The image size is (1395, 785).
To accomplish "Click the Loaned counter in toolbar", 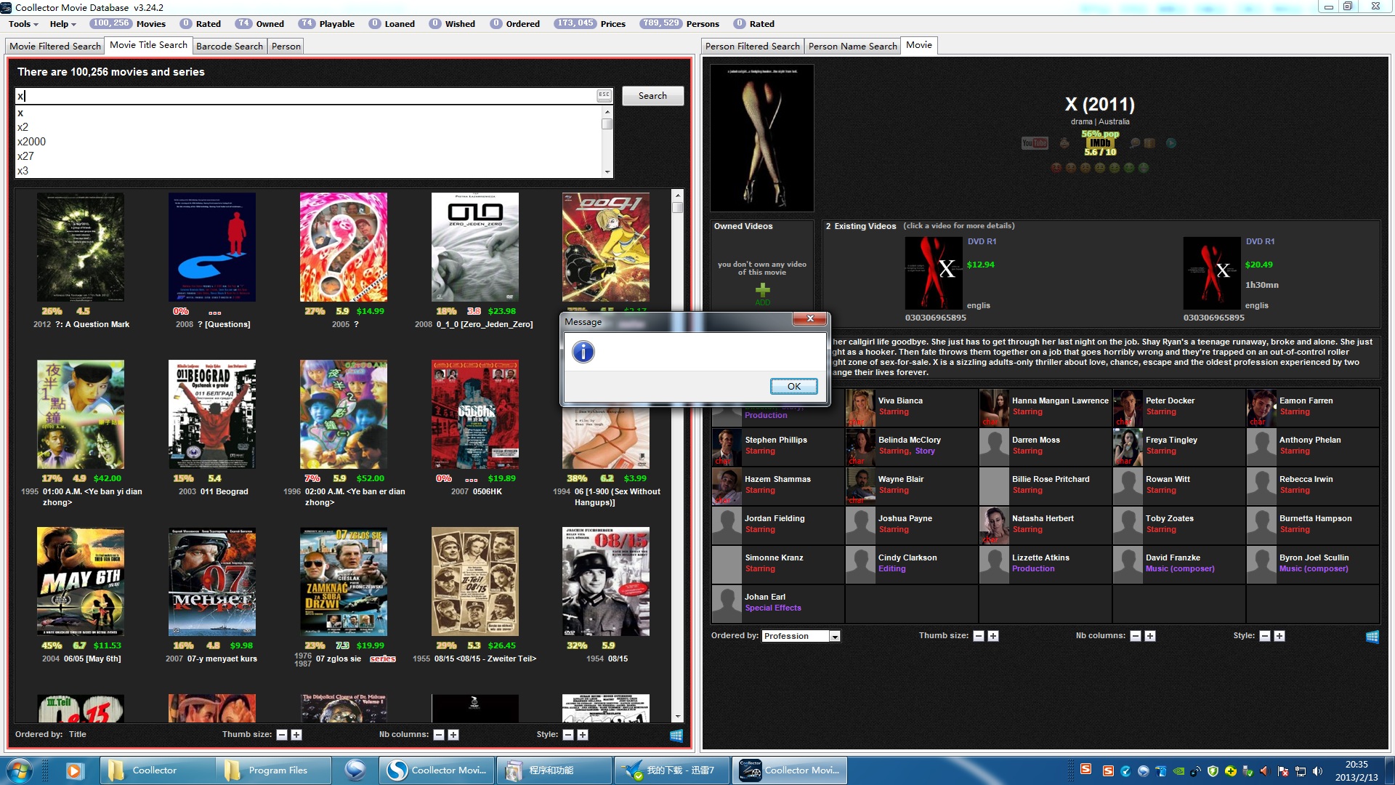I will tap(392, 24).
